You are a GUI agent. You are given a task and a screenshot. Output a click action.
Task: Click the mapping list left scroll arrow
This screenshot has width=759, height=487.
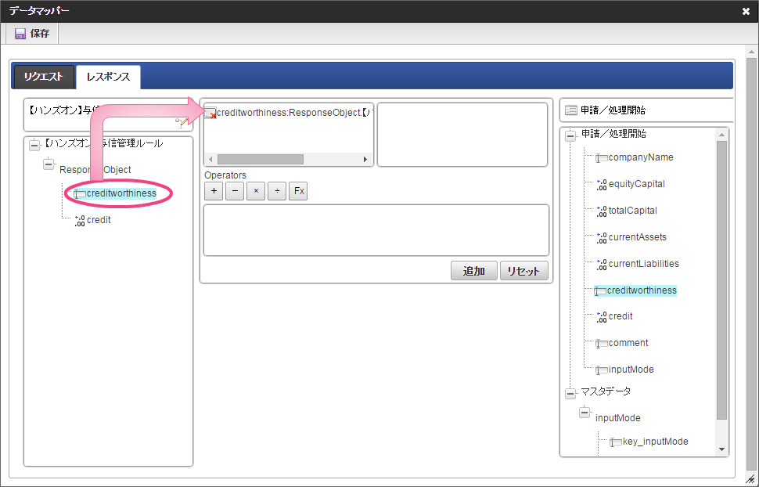click(210, 160)
